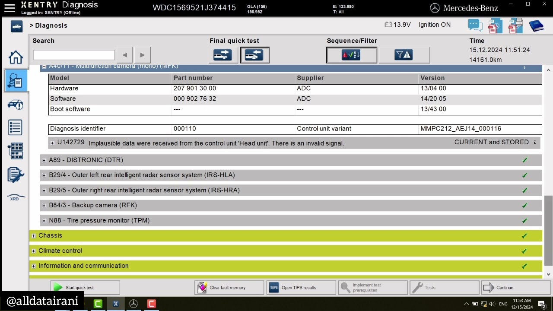This screenshot has height=311, width=553.
Task: Click the Software version 14/20 05 cell
Action: (433, 99)
